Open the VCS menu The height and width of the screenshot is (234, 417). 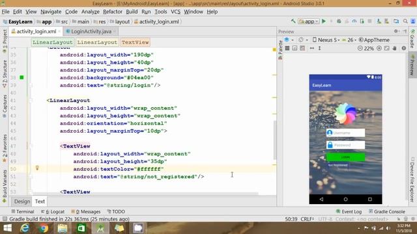[x=175, y=12]
